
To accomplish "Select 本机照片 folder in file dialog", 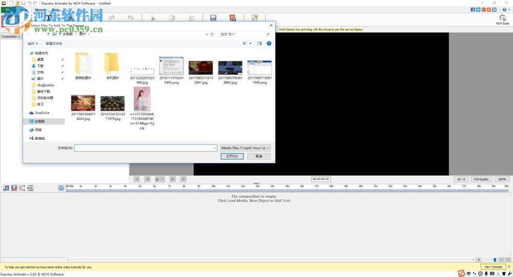I will click(112, 67).
